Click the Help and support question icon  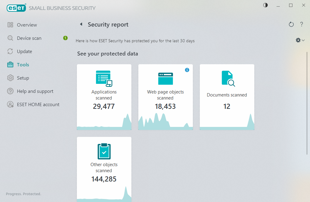(10, 91)
